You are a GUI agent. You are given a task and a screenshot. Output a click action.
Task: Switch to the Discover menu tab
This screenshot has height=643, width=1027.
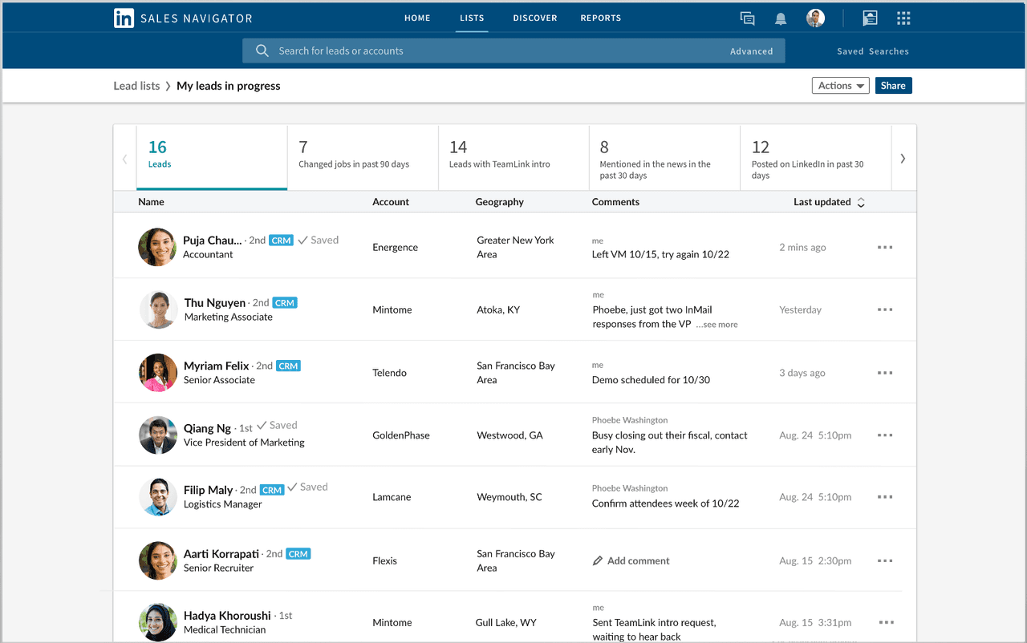click(535, 18)
